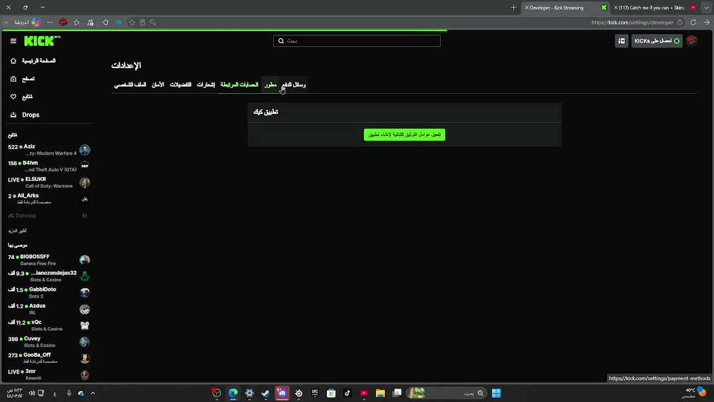
Task: Click the browse icon in sidebar
Action: (x=13, y=79)
